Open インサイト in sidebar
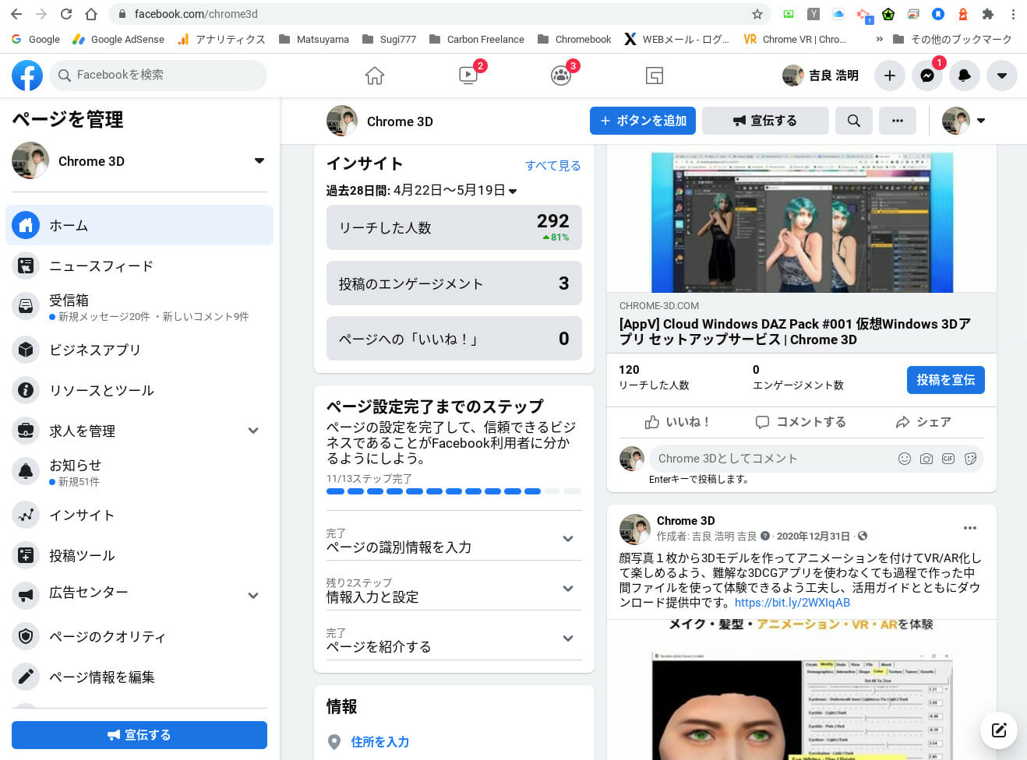Screen dimensions: 1027x760 coord(139,515)
